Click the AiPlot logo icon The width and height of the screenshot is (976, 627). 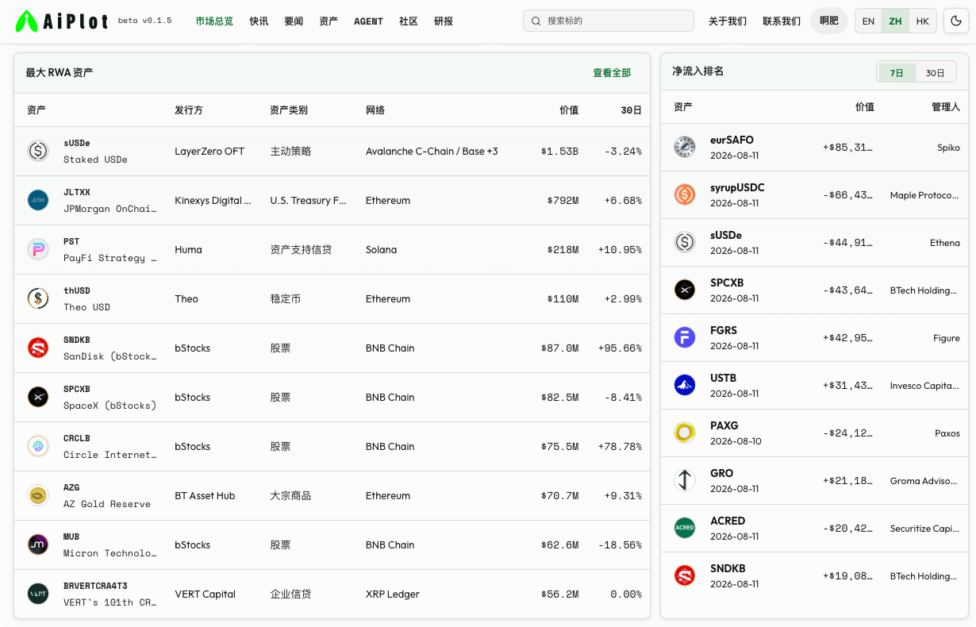[x=27, y=21]
